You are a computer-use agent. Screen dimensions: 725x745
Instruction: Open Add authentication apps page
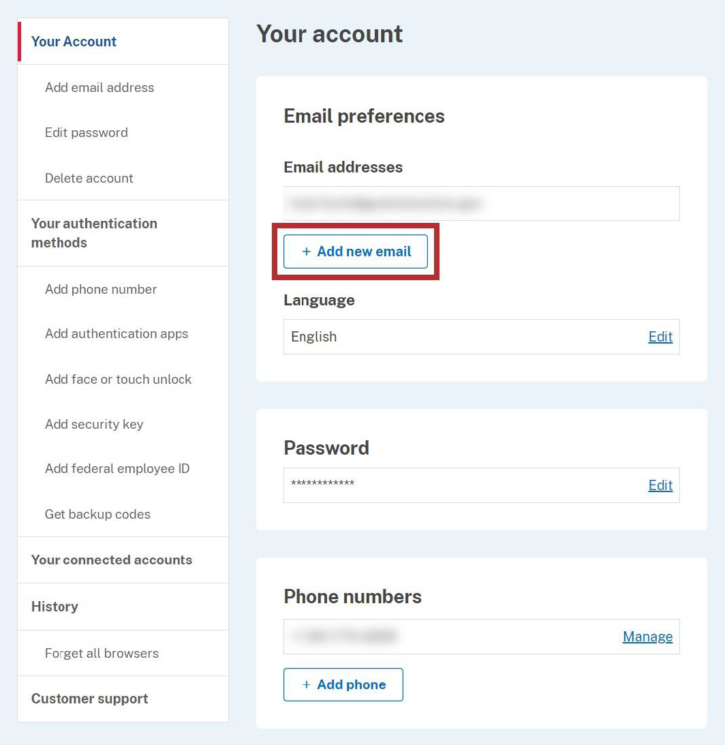click(117, 334)
